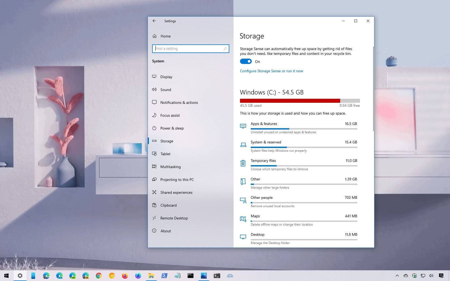Image resolution: width=450 pixels, height=281 pixels.
Task: Open the Clipboard settings section
Action: pyautogui.click(x=168, y=205)
